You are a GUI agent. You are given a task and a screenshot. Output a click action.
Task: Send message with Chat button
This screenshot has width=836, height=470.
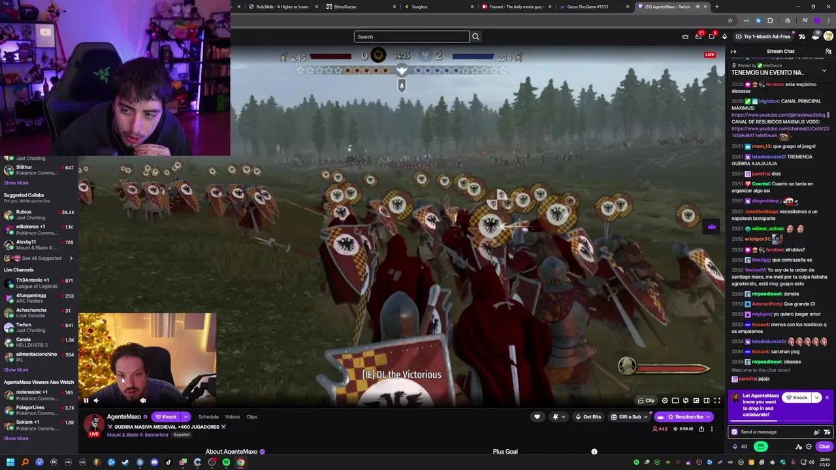coord(824,446)
